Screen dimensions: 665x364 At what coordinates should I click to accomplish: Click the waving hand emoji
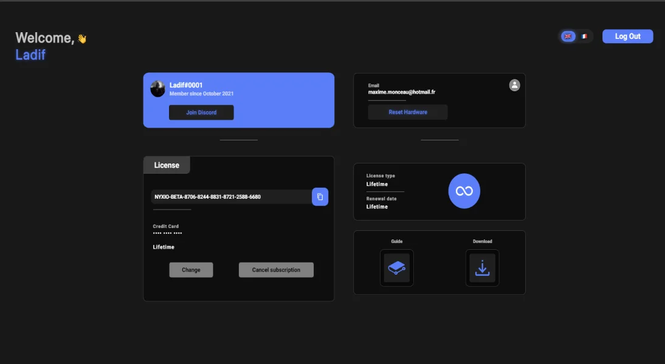[82, 38]
